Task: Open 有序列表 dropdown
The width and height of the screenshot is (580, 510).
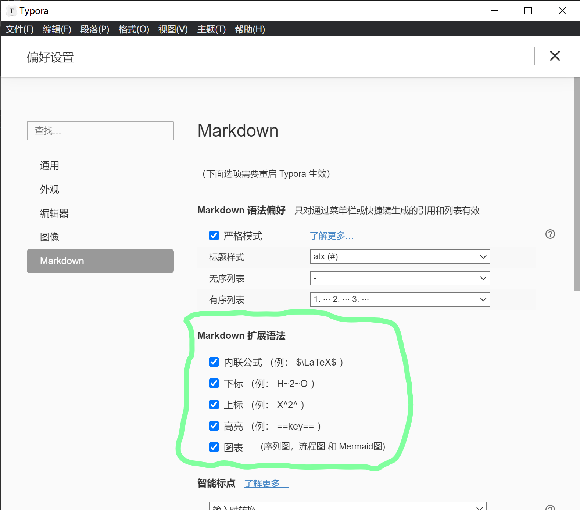Action: click(400, 299)
